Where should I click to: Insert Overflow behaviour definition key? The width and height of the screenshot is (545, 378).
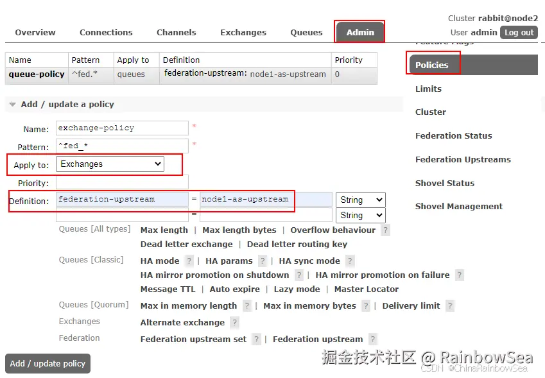[333, 230]
